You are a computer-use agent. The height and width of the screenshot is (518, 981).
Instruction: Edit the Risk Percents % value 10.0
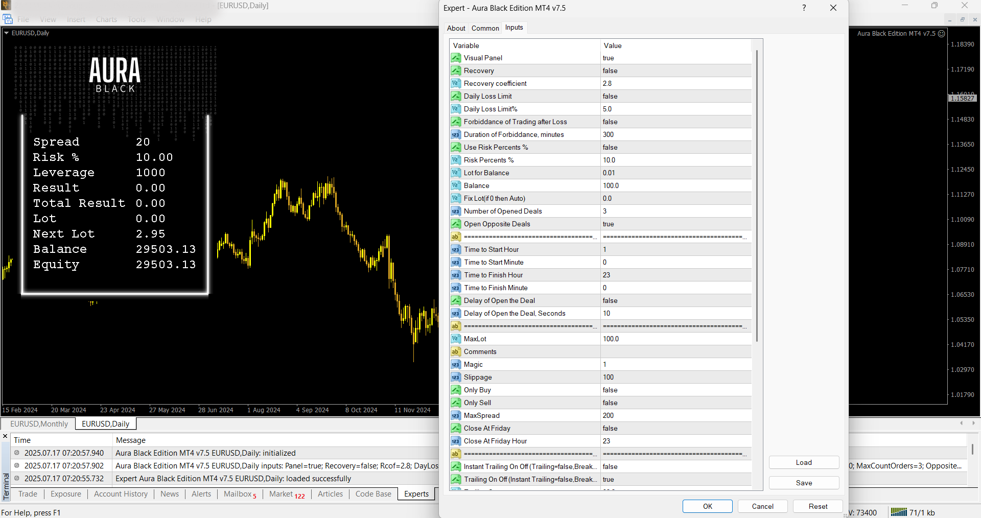click(676, 160)
